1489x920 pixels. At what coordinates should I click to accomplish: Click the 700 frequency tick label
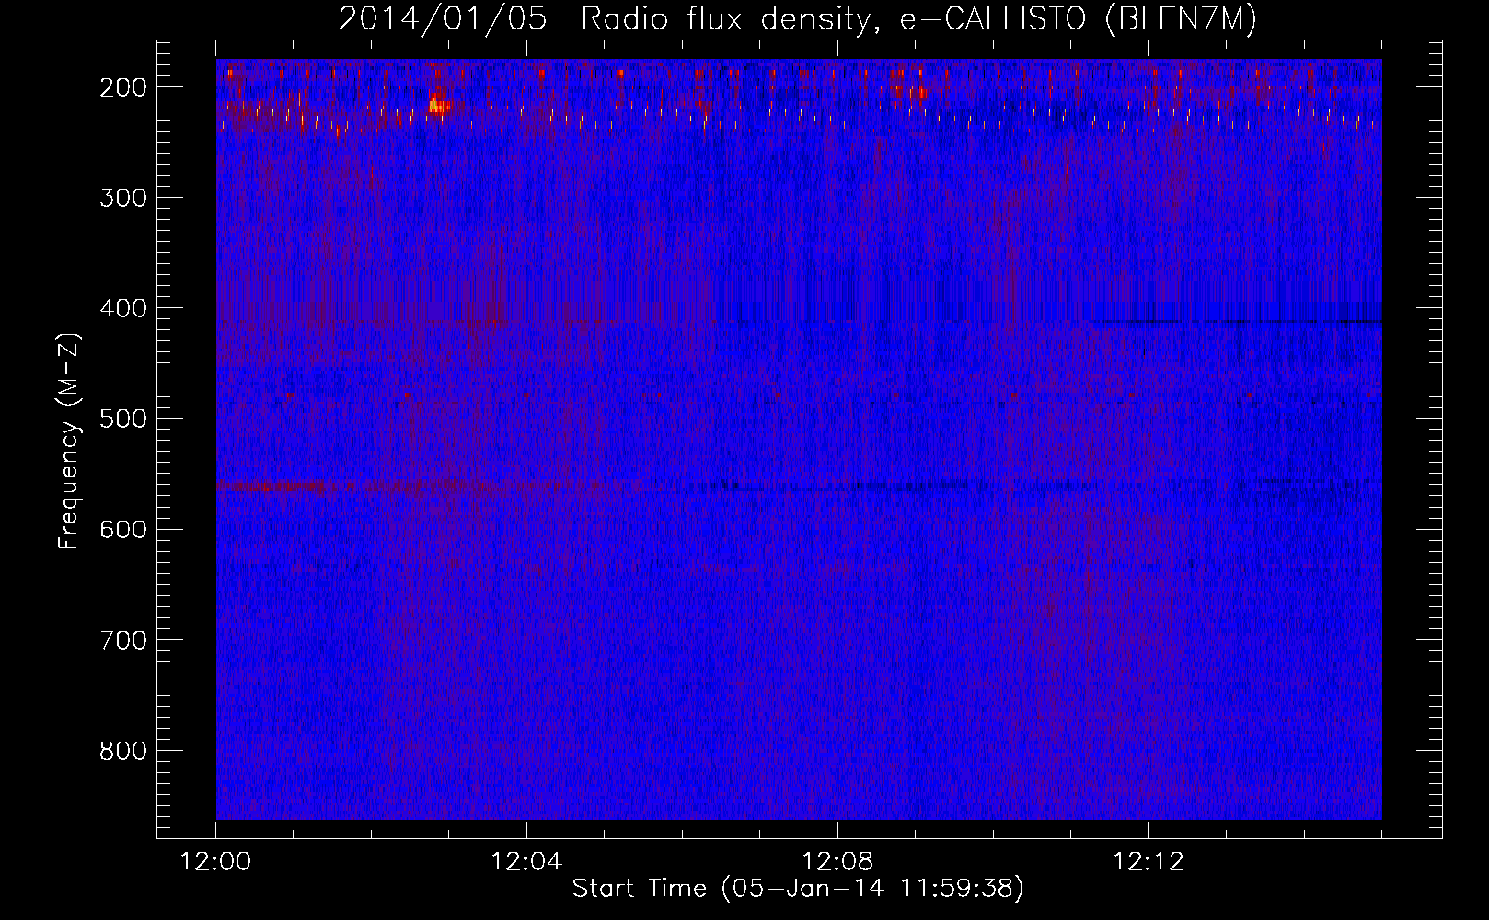point(122,640)
